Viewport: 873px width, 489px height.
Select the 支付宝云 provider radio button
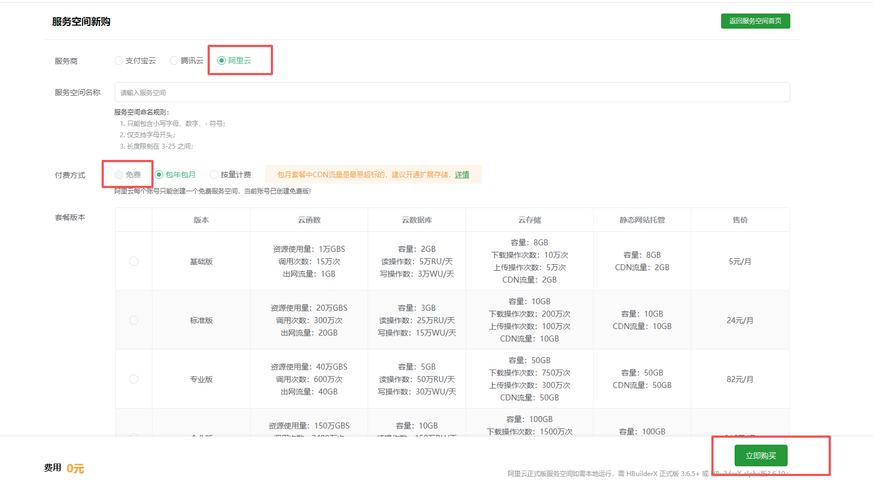(119, 61)
